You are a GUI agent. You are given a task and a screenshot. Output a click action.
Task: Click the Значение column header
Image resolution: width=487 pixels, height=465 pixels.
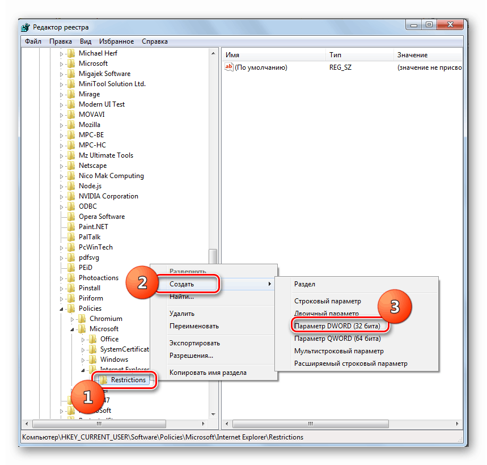coord(428,55)
